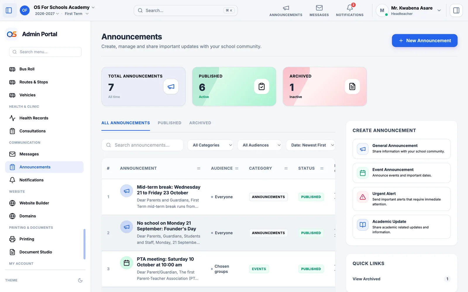This screenshot has height=292, width=468.
Task: Open Document Studio
Action: pos(44,252)
